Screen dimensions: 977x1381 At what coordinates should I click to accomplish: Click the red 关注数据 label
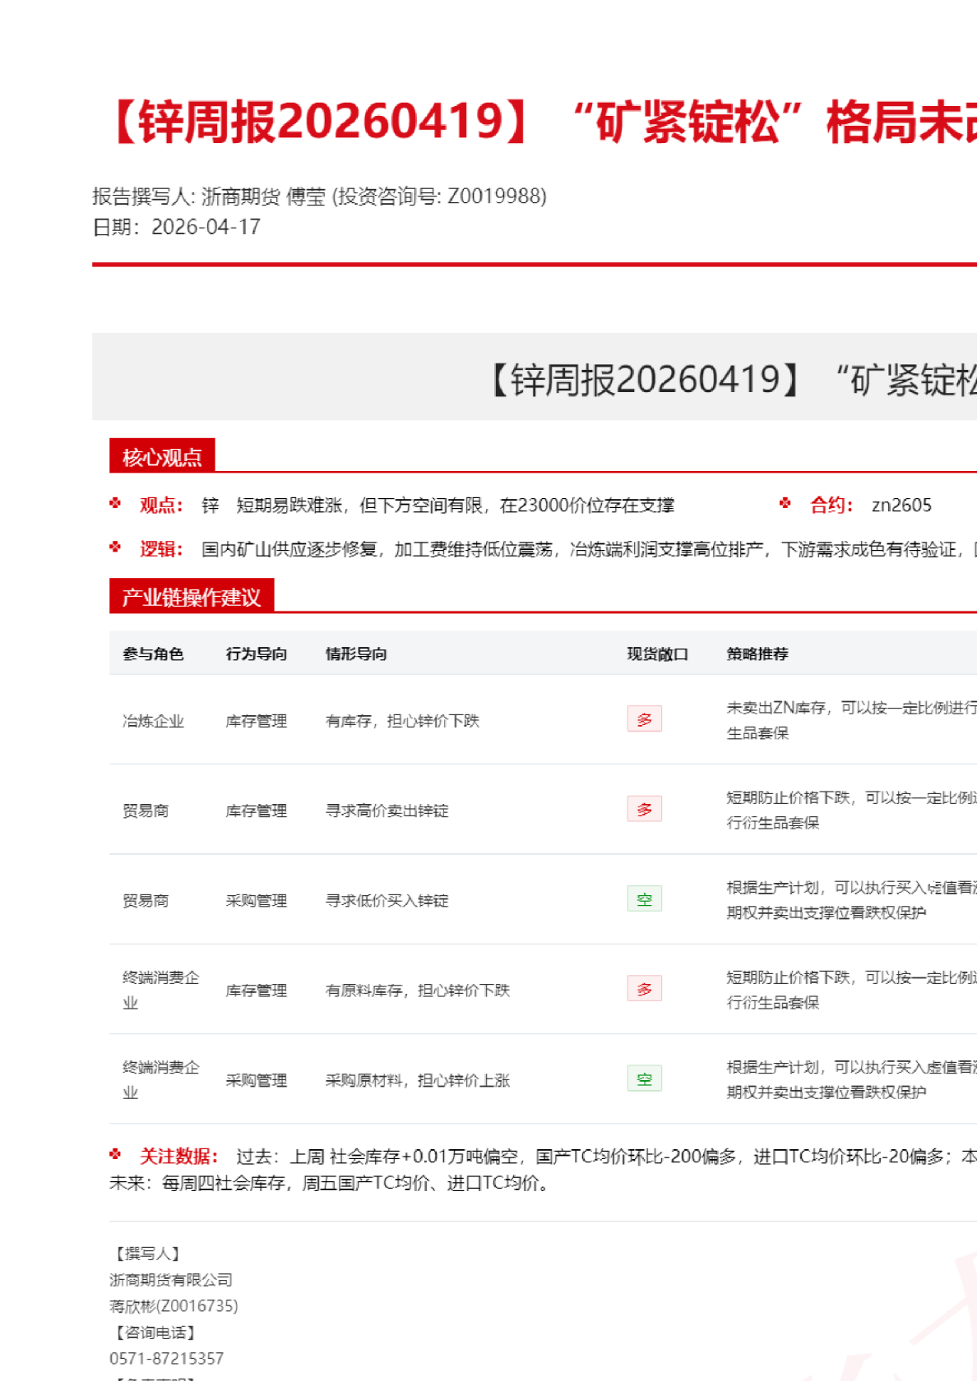pyautogui.click(x=178, y=1157)
